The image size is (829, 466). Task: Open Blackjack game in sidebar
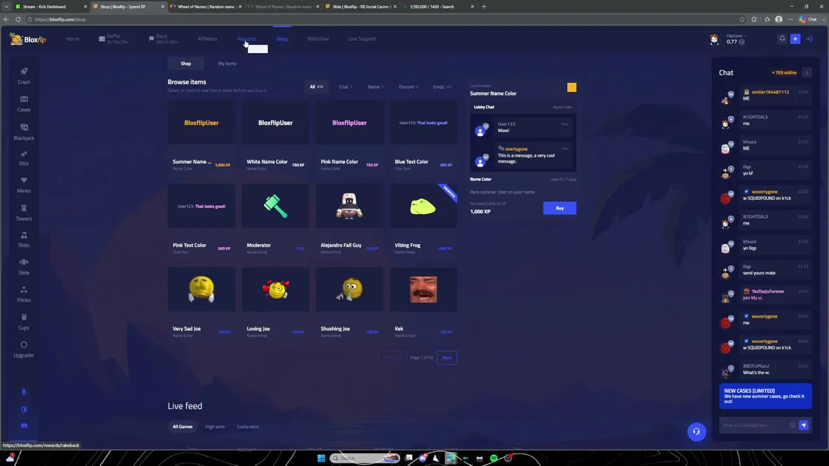[x=24, y=132]
